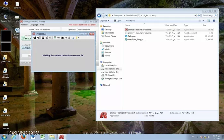Viewport: 224px width, 140px height.
Task: Go back using the Explorer back arrow
Action: coord(99,15)
